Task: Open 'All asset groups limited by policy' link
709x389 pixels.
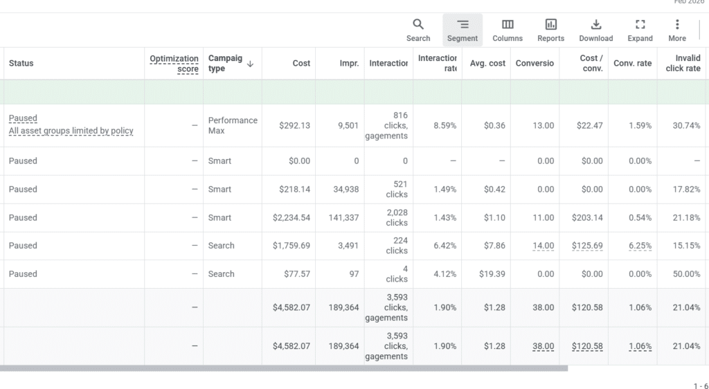Action: coord(71,131)
